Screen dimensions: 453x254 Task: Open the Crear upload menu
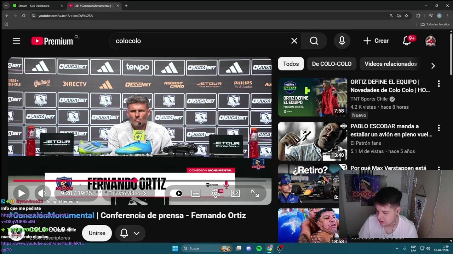pos(376,41)
